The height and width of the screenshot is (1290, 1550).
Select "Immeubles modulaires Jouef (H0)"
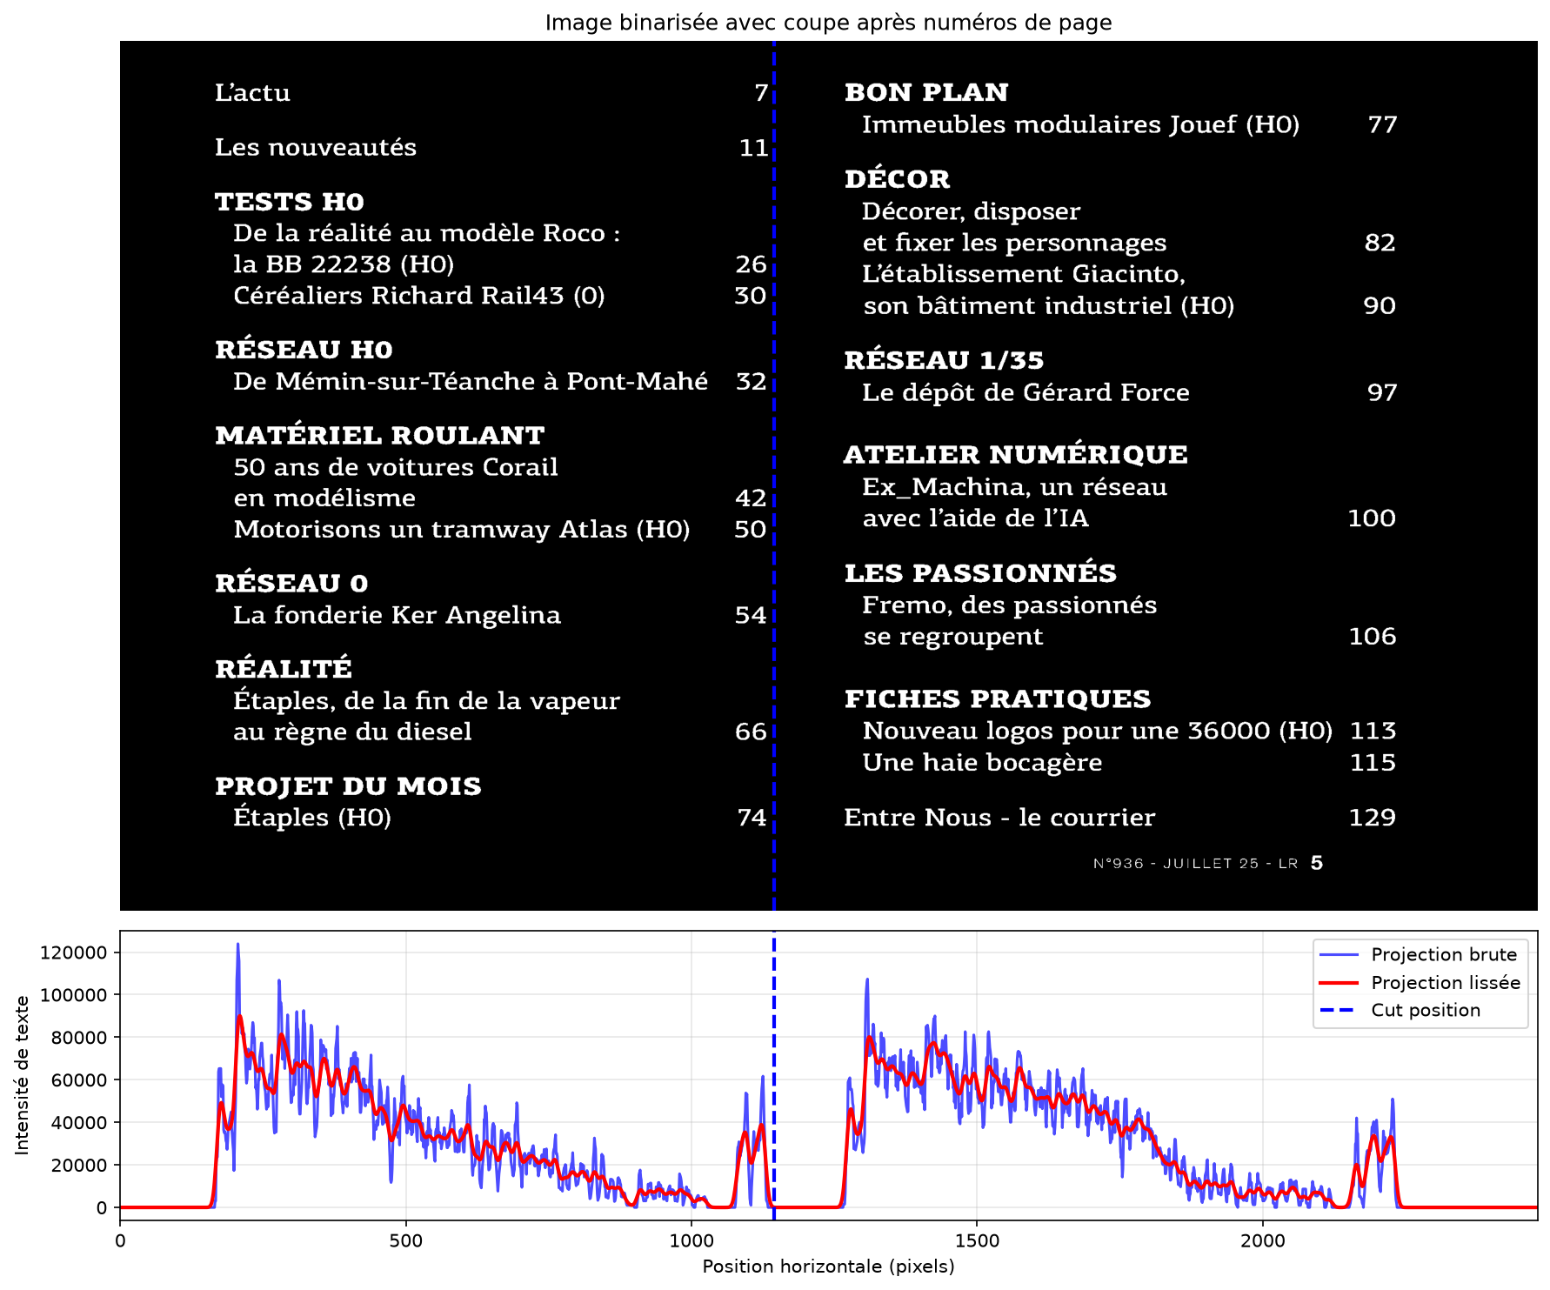click(x=1081, y=124)
